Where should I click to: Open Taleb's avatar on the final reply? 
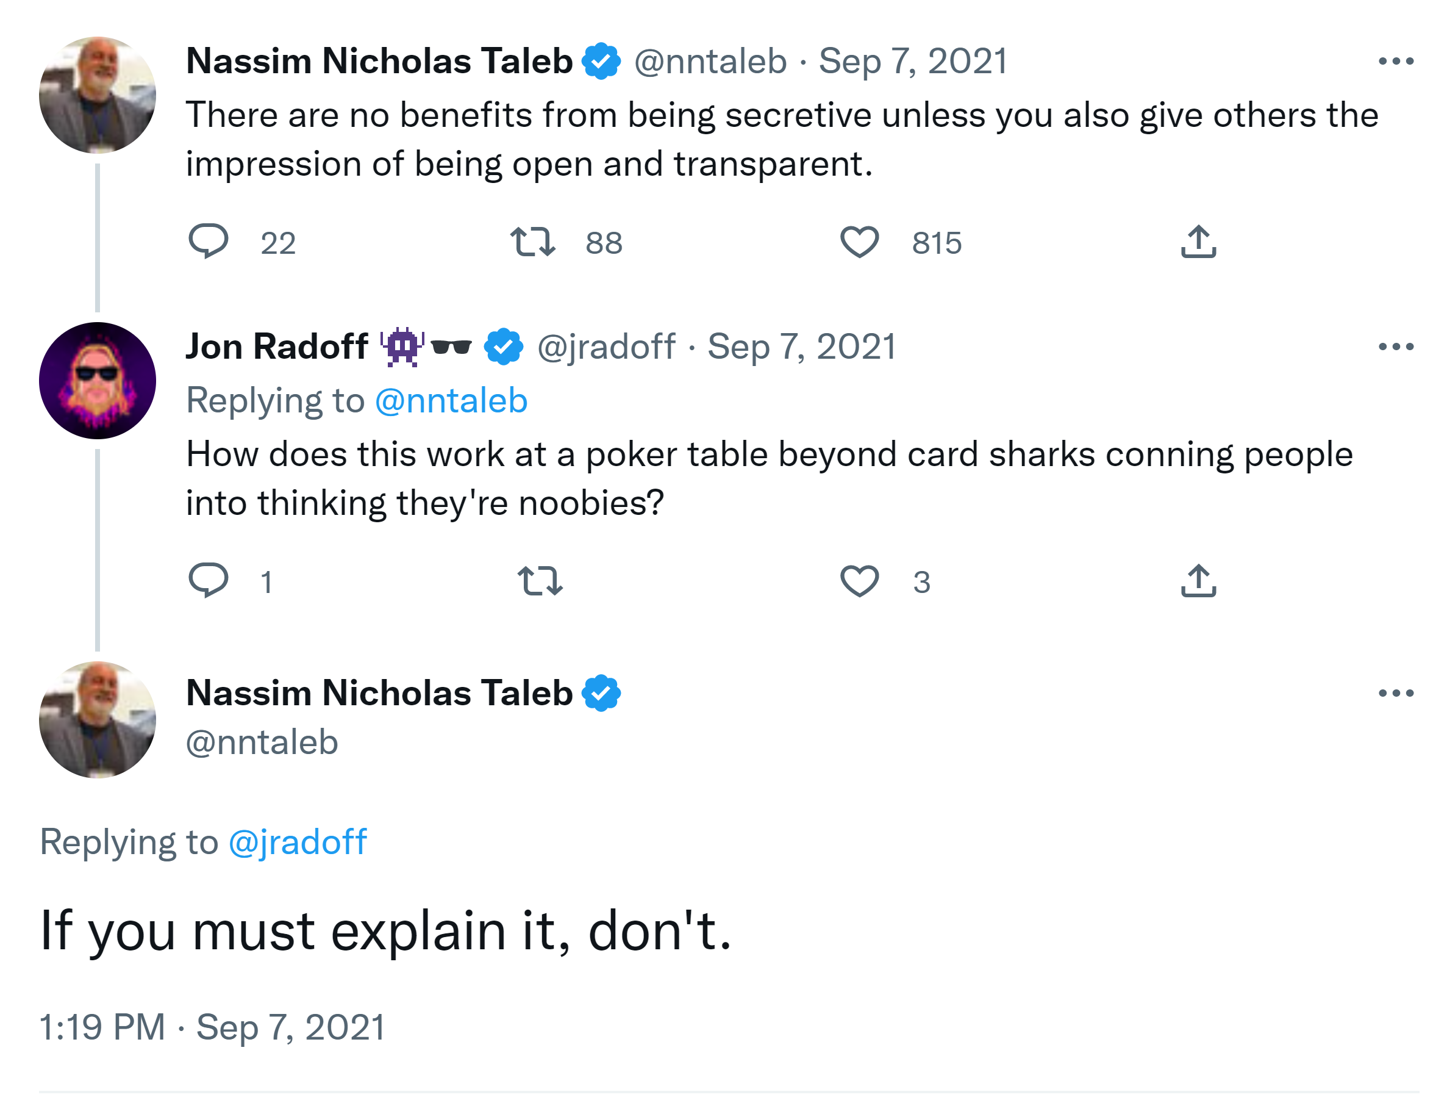tap(98, 720)
